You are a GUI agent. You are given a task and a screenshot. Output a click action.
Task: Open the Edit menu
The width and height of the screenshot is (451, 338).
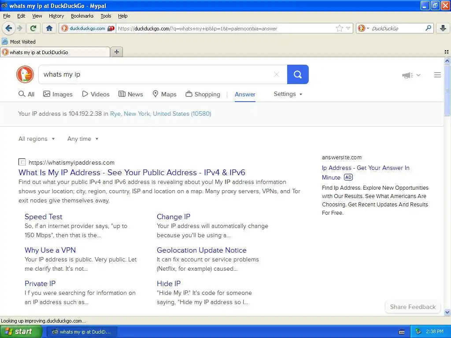coord(21,16)
